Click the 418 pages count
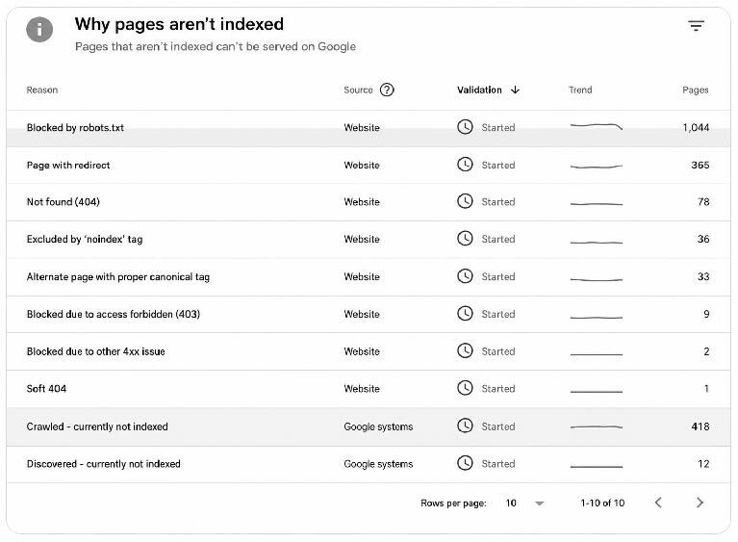Image resolution: width=738 pixels, height=542 pixels. (x=700, y=426)
